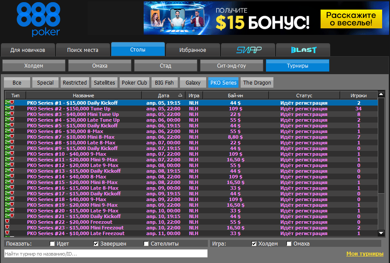Click the Расскажите о веселье button
This screenshot has height=263, width=390.
348,18
